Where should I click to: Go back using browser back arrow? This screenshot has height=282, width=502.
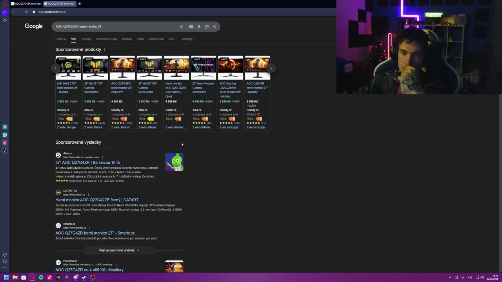click(13, 12)
